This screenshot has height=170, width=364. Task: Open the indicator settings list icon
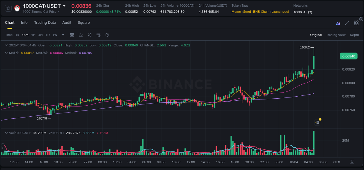point(98,35)
